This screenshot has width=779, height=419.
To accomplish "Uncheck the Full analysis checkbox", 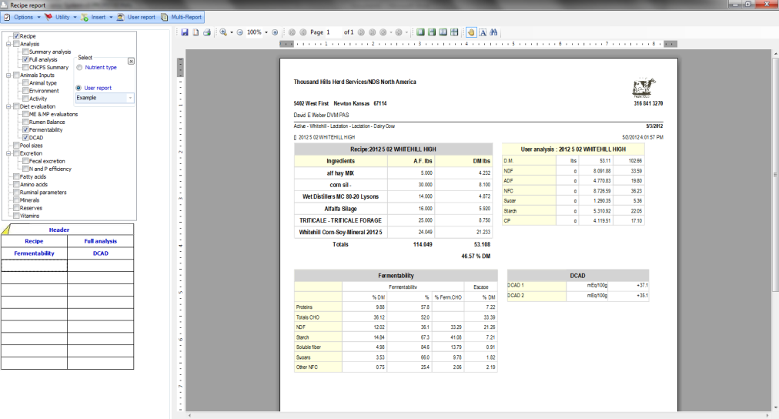I will click(x=25, y=59).
